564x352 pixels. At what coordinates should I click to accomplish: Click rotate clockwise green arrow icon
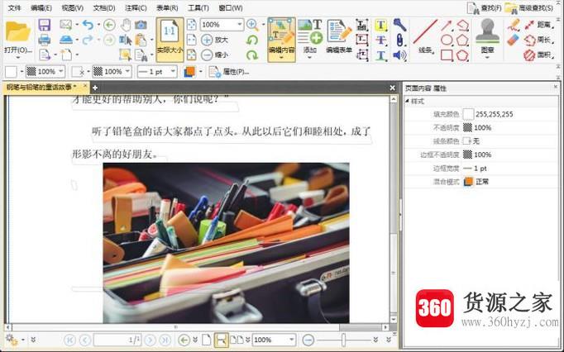(x=252, y=55)
